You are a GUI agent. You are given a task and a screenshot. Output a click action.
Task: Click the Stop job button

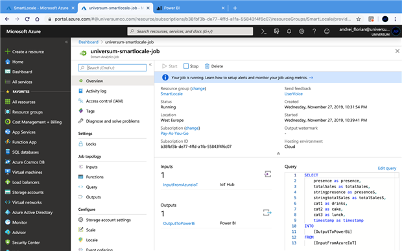(x=191, y=66)
